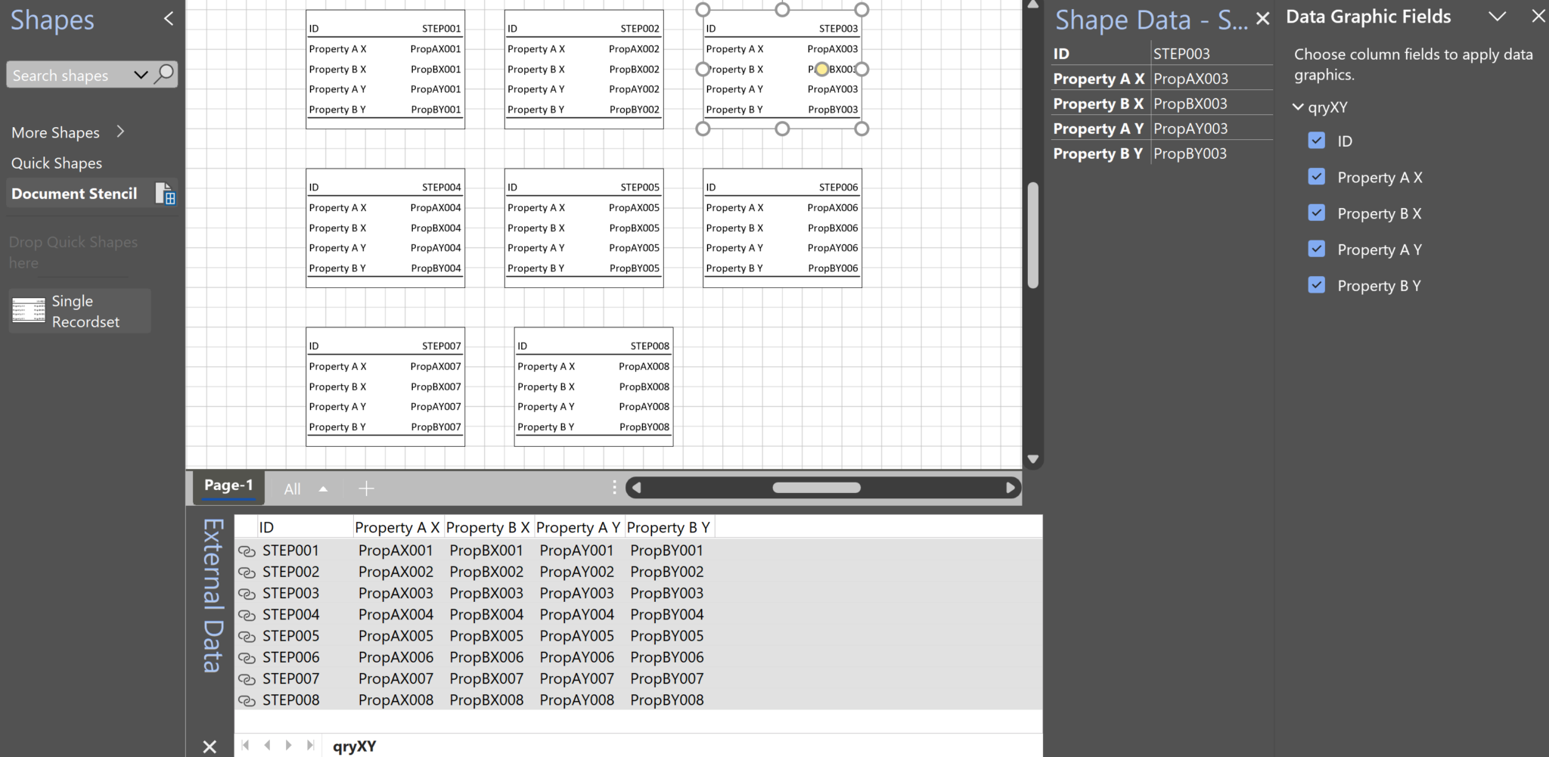Open the Data Graphic Fields pane options chevron

pyautogui.click(x=1497, y=17)
